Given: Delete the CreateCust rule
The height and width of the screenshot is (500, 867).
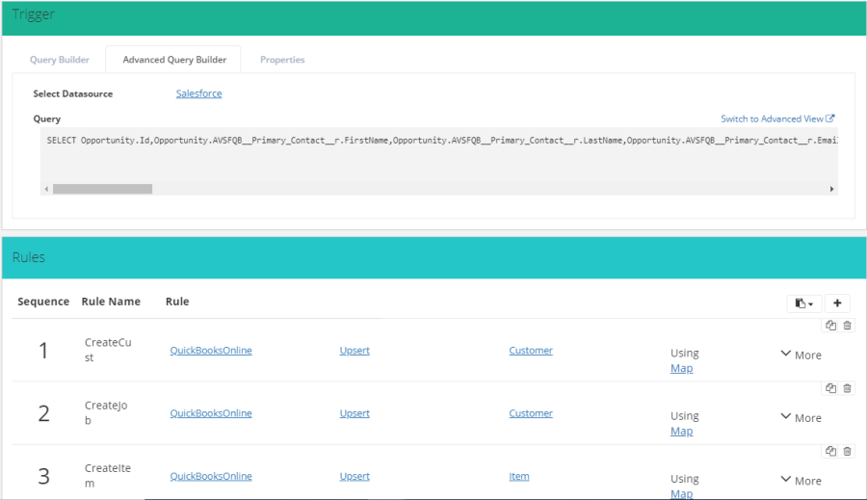Looking at the screenshot, I should [x=847, y=326].
